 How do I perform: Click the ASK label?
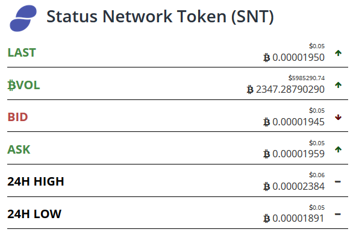19,149
